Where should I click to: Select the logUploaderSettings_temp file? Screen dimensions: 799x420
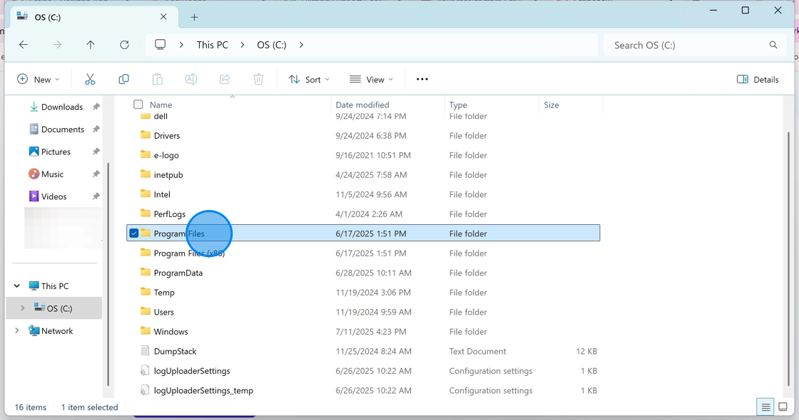[x=363, y=390]
